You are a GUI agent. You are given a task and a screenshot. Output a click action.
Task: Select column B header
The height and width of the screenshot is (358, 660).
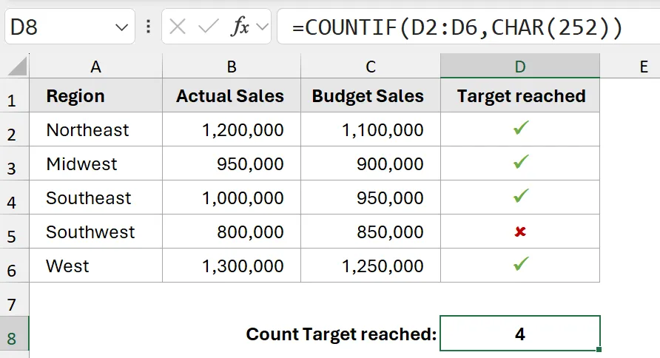pos(232,66)
